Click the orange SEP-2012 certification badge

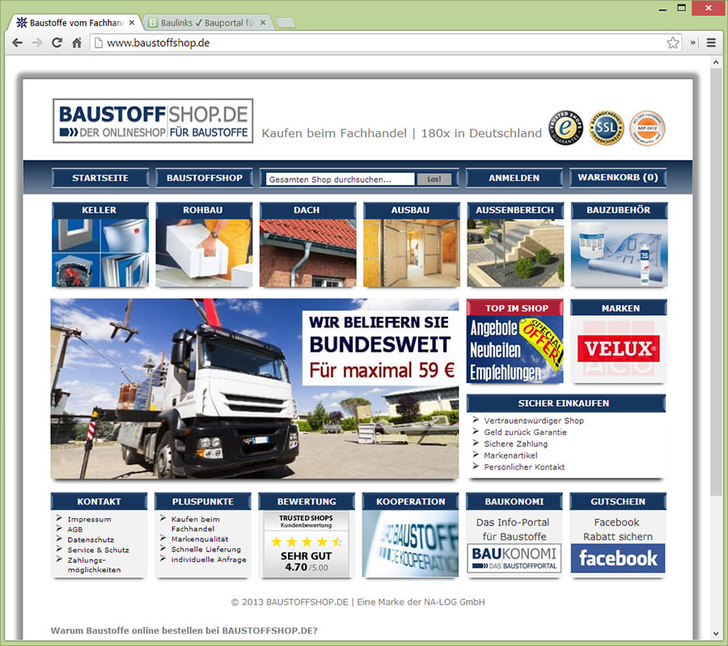647,128
